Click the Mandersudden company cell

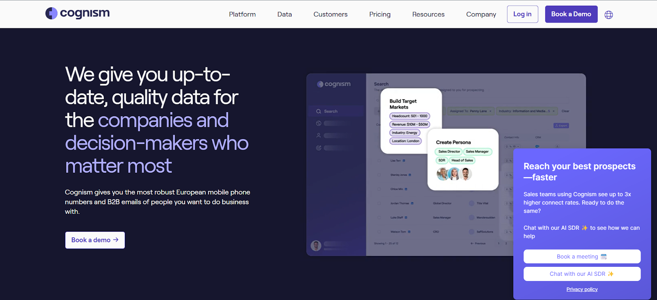click(x=486, y=218)
